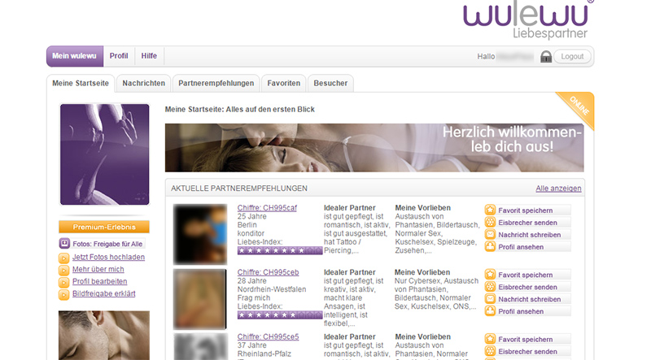Select Favorit speichern text for CH995ceb
Screen dimensions: 651x360
(x=525, y=275)
